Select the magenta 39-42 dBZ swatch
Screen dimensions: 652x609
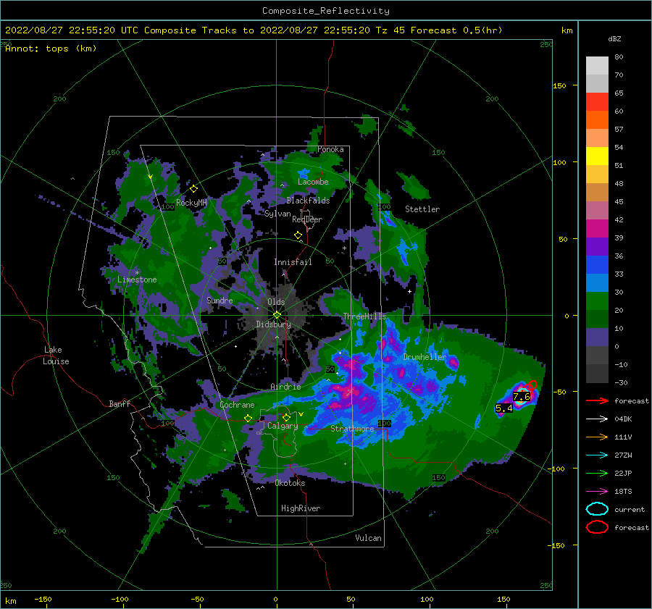click(x=597, y=229)
